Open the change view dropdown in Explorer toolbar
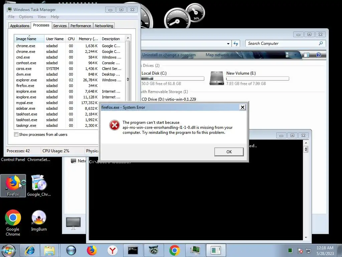Viewport: 342px width, 257px height. (295, 55)
